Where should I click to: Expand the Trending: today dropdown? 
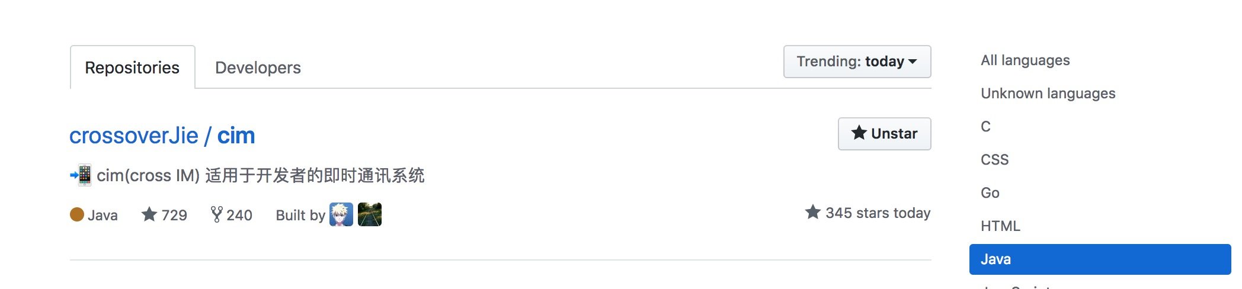(x=856, y=62)
